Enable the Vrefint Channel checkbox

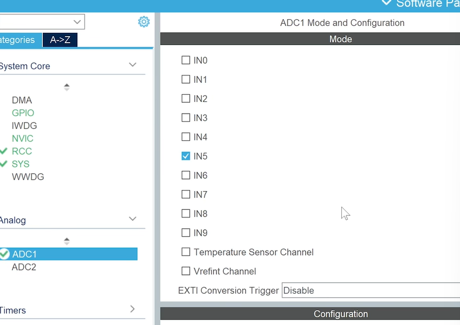click(186, 271)
